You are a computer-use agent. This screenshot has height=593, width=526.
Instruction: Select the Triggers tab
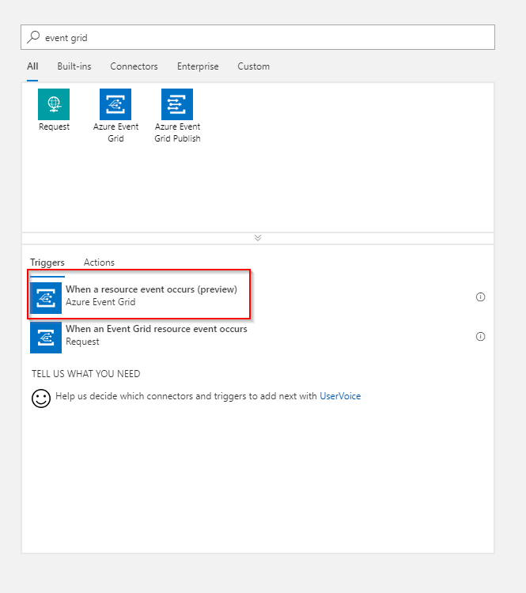click(47, 263)
